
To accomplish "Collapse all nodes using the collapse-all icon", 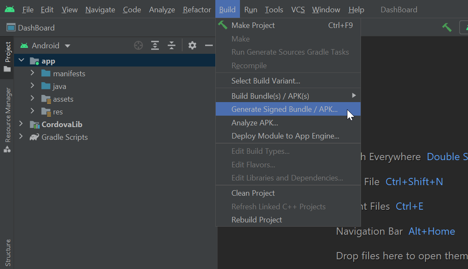I will coord(171,45).
